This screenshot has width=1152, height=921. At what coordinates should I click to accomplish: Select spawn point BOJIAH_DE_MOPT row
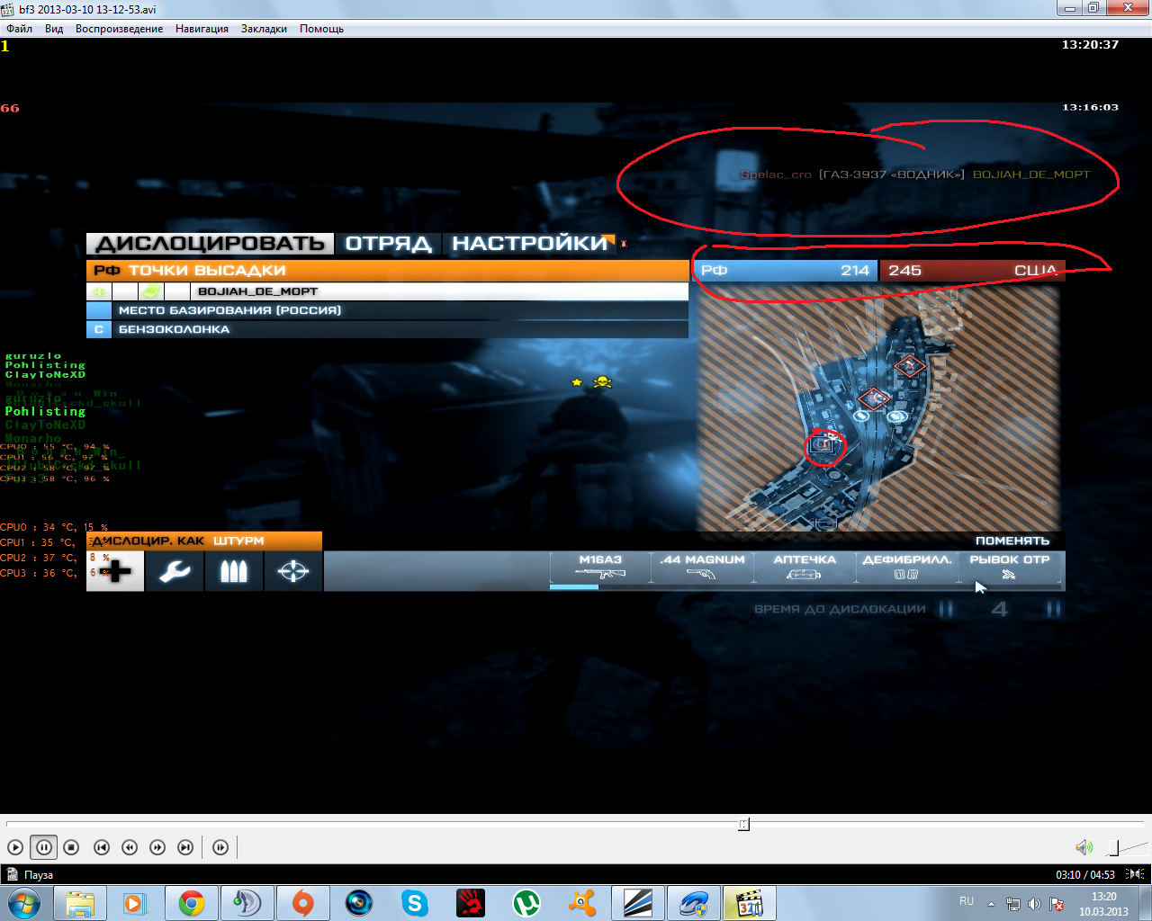coord(387,291)
